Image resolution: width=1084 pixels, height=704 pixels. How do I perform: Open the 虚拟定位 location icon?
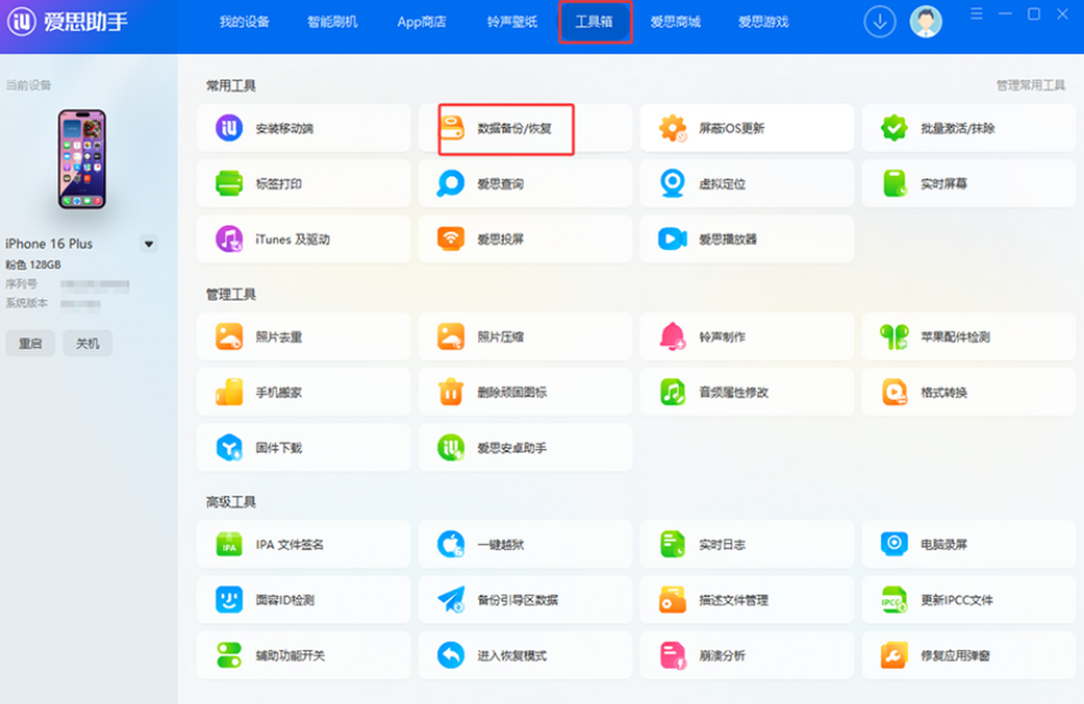pos(673,183)
